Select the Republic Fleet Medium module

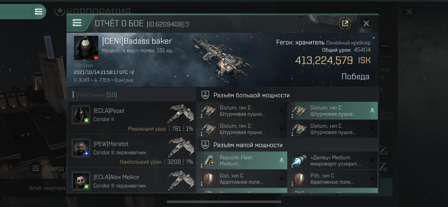click(x=242, y=160)
